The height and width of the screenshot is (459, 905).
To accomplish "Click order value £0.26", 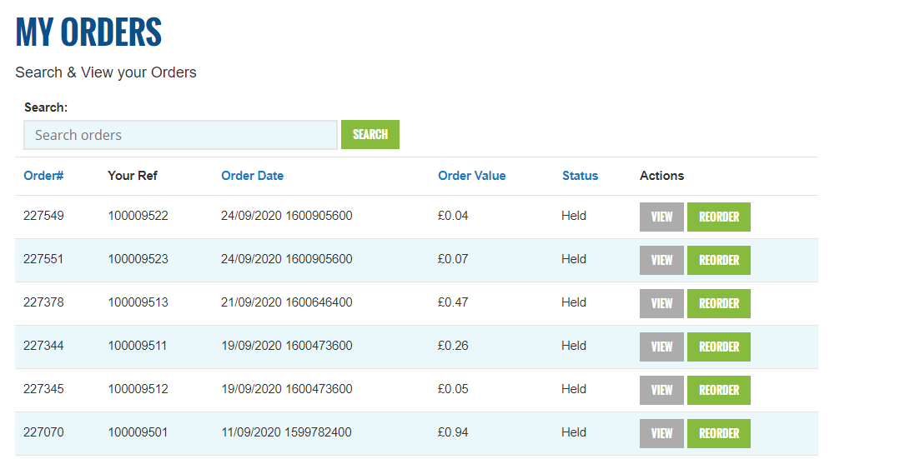I will pyautogui.click(x=453, y=346).
